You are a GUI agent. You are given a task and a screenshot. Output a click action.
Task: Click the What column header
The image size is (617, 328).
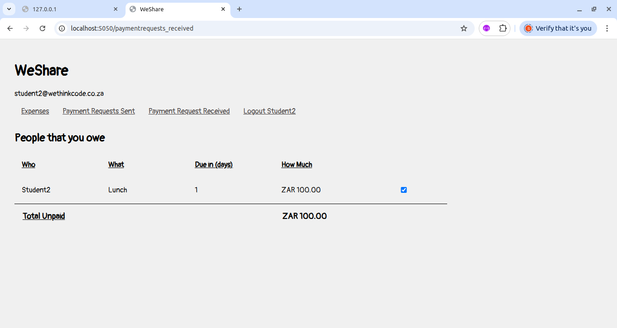tap(116, 164)
